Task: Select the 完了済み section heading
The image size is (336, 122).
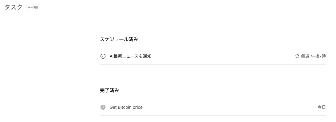Action: pos(109,90)
